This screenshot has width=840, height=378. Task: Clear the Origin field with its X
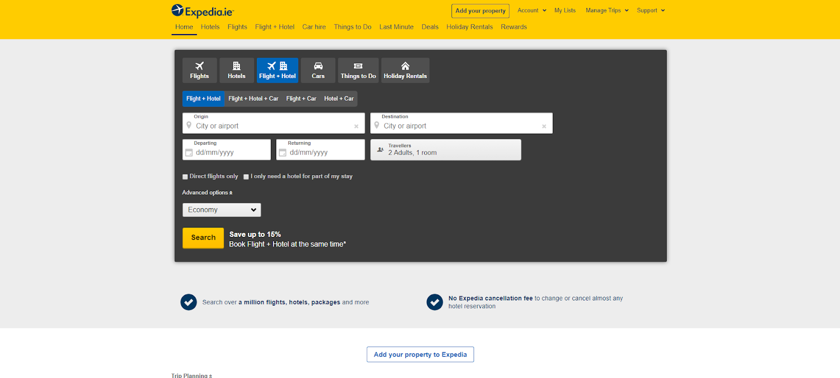click(x=356, y=126)
